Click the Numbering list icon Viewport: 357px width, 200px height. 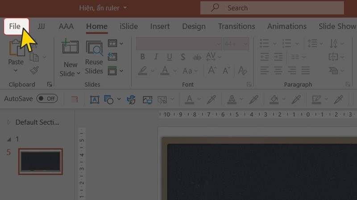(286, 43)
